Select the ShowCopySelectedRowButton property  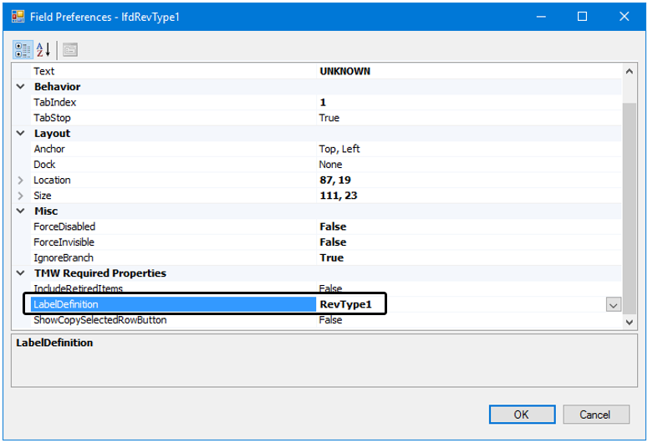tap(99, 320)
